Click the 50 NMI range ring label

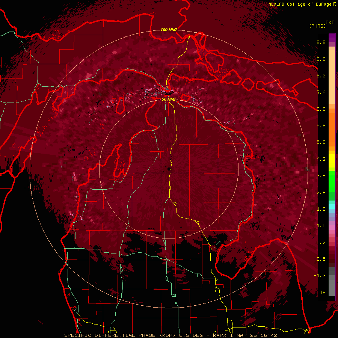coord(169,99)
